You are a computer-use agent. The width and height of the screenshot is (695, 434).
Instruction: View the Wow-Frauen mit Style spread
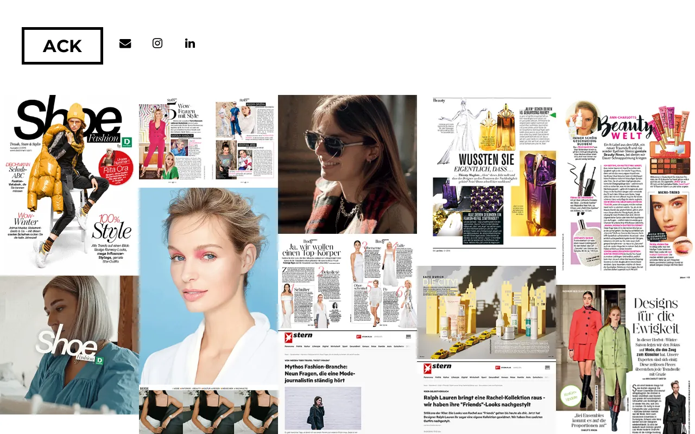[208, 142]
